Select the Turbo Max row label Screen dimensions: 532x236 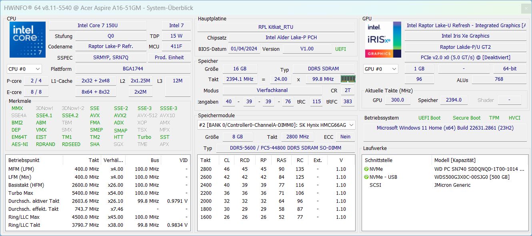pos(20,193)
